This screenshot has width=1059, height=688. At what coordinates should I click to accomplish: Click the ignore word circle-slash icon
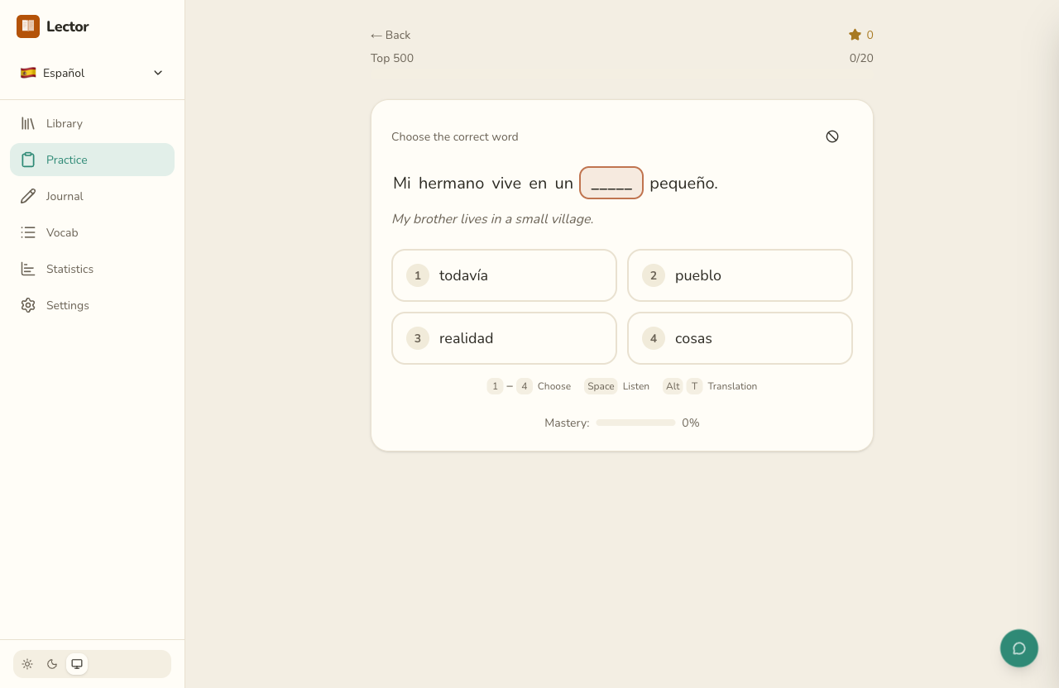(832, 136)
